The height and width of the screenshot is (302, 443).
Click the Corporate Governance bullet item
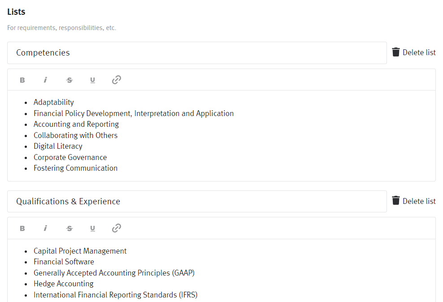70,157
